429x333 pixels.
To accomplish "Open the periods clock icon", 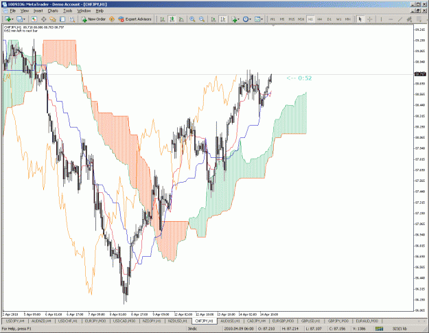I will (x=246, y=19).
